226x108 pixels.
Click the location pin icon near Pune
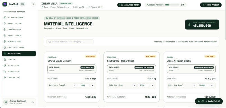pos(43,7)
